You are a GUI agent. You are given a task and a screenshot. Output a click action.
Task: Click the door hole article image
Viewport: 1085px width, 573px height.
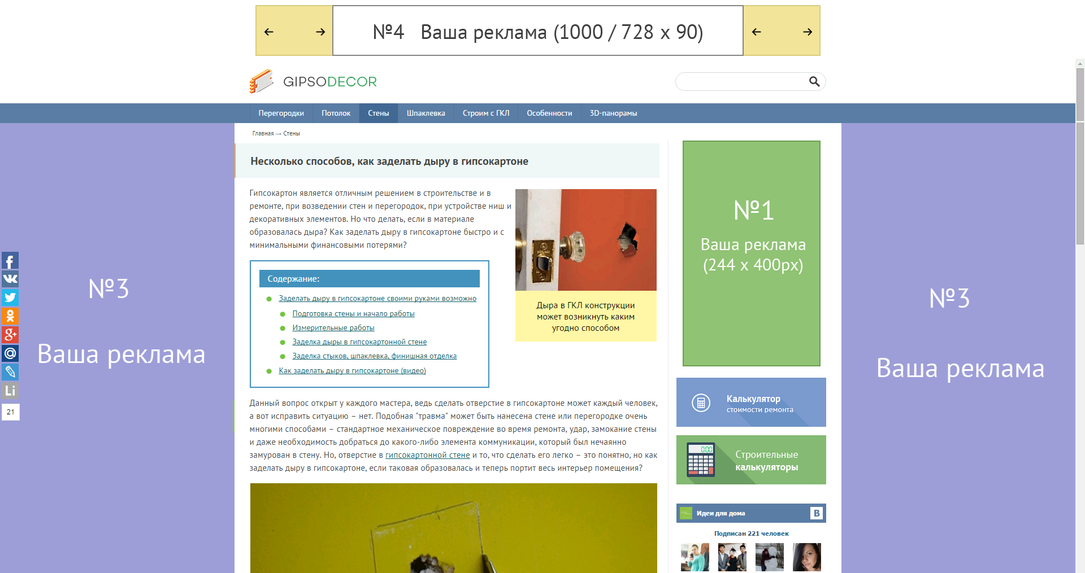[x=585, y=240]
